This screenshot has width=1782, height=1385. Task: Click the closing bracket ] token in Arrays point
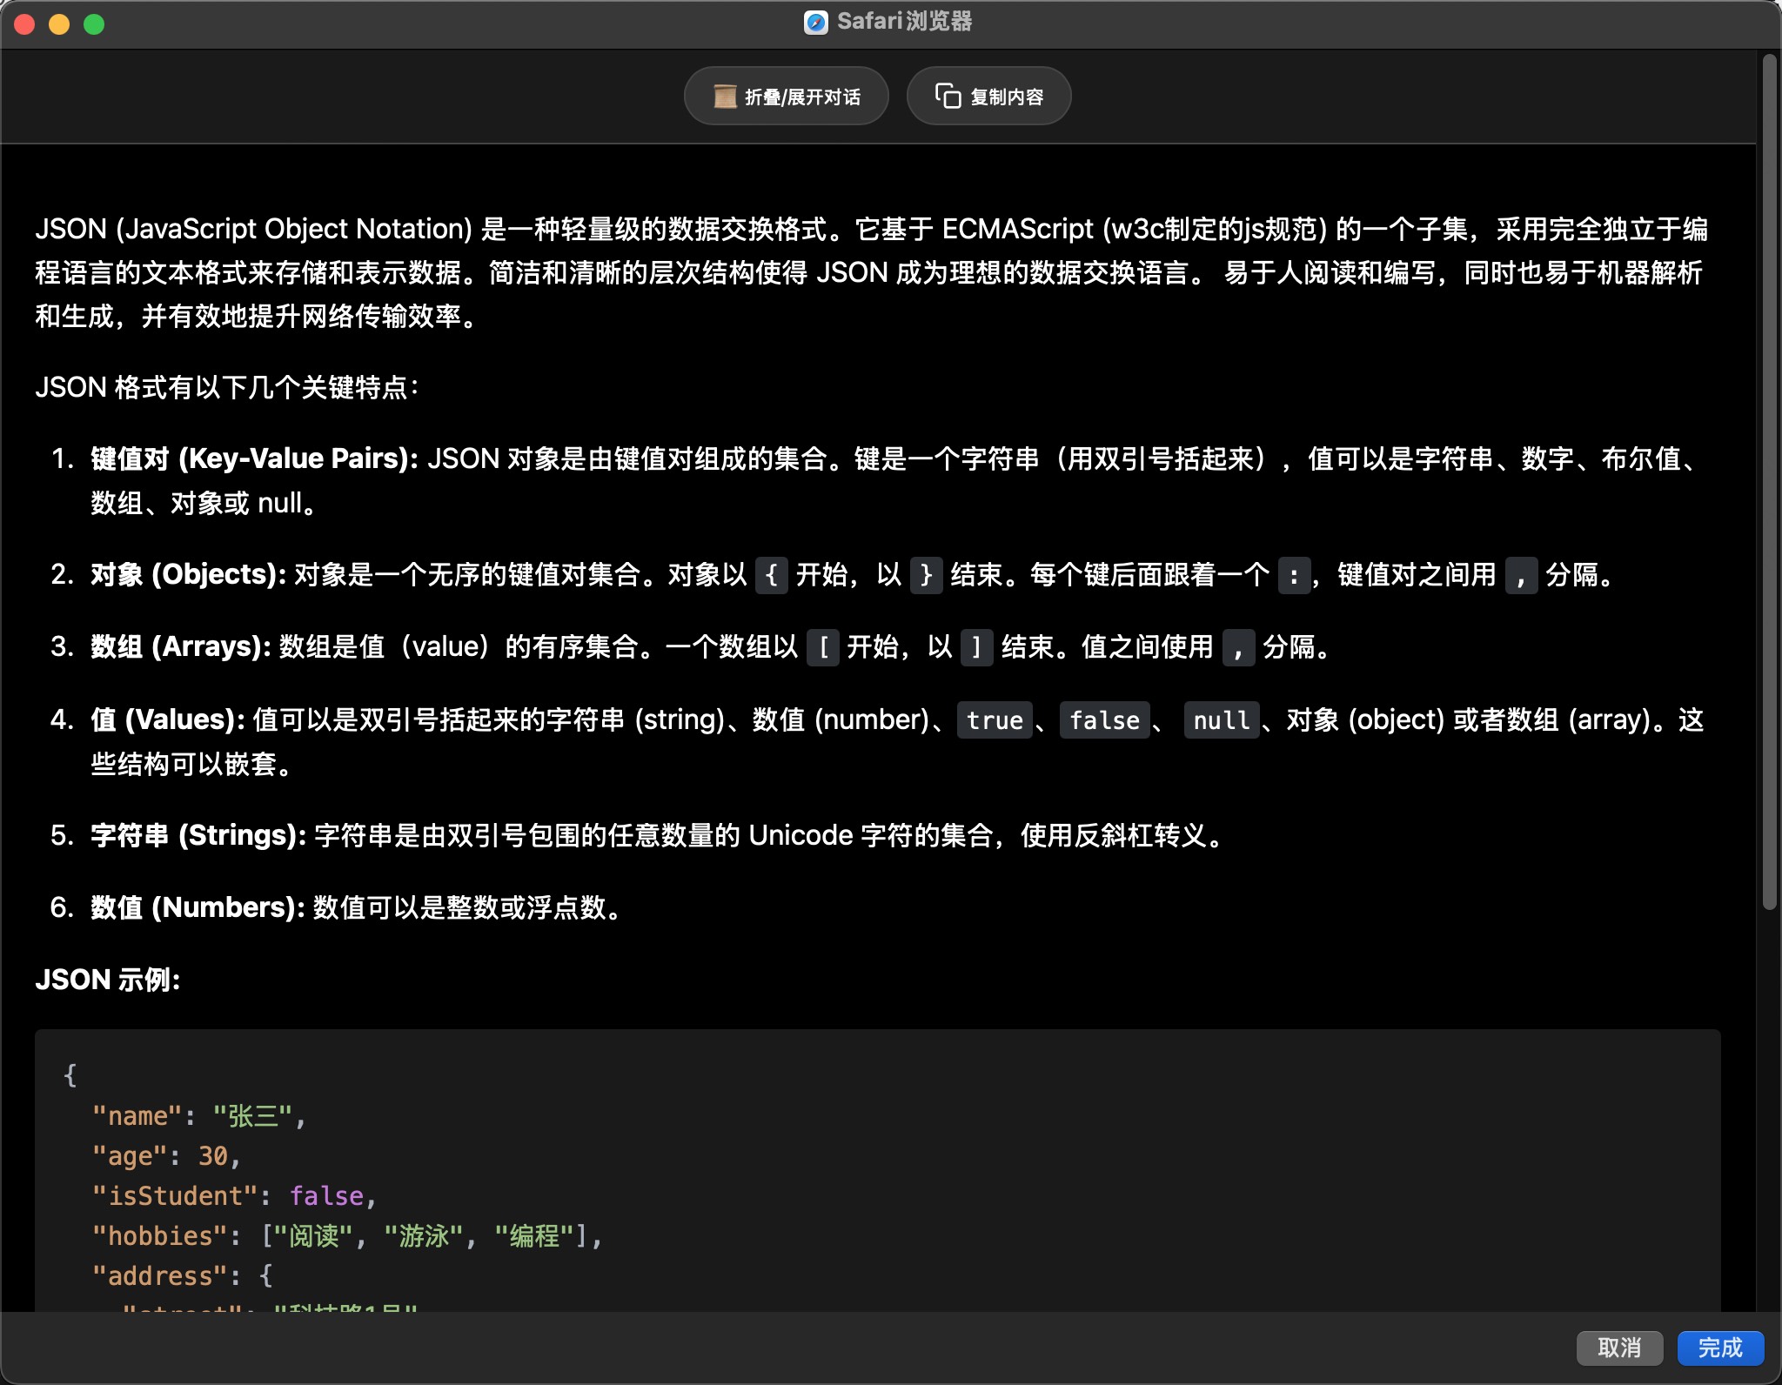(977, 647)
